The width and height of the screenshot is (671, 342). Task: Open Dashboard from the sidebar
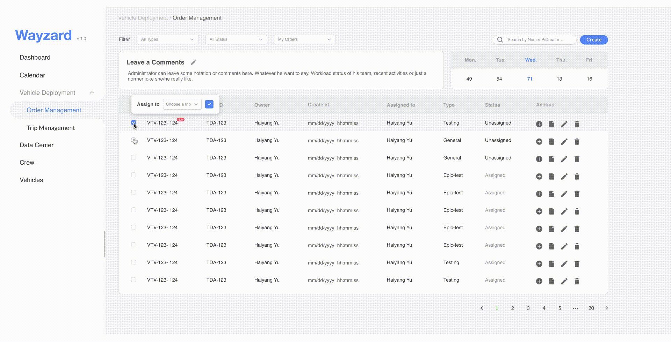pyautogui.click(x=35, y=58)
